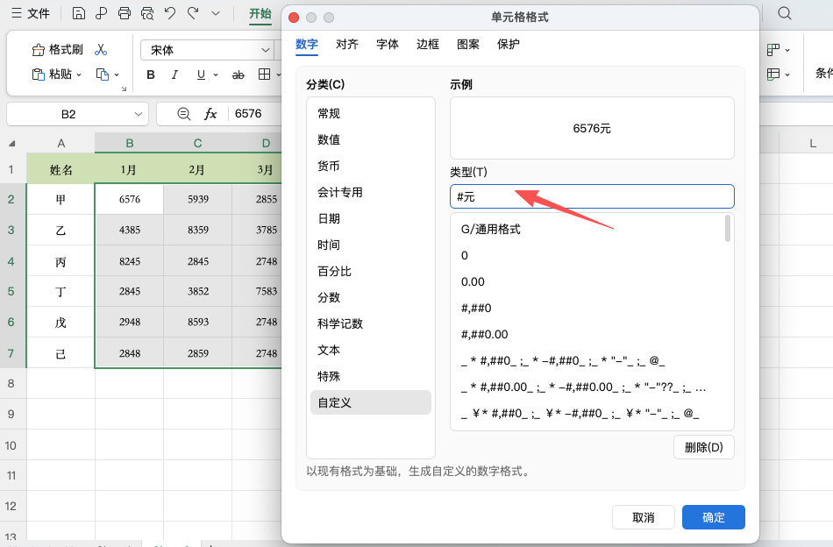Click cell containing 姓名
The width and height of the screenshot is (833, 547).
click(x=61, y=170)
